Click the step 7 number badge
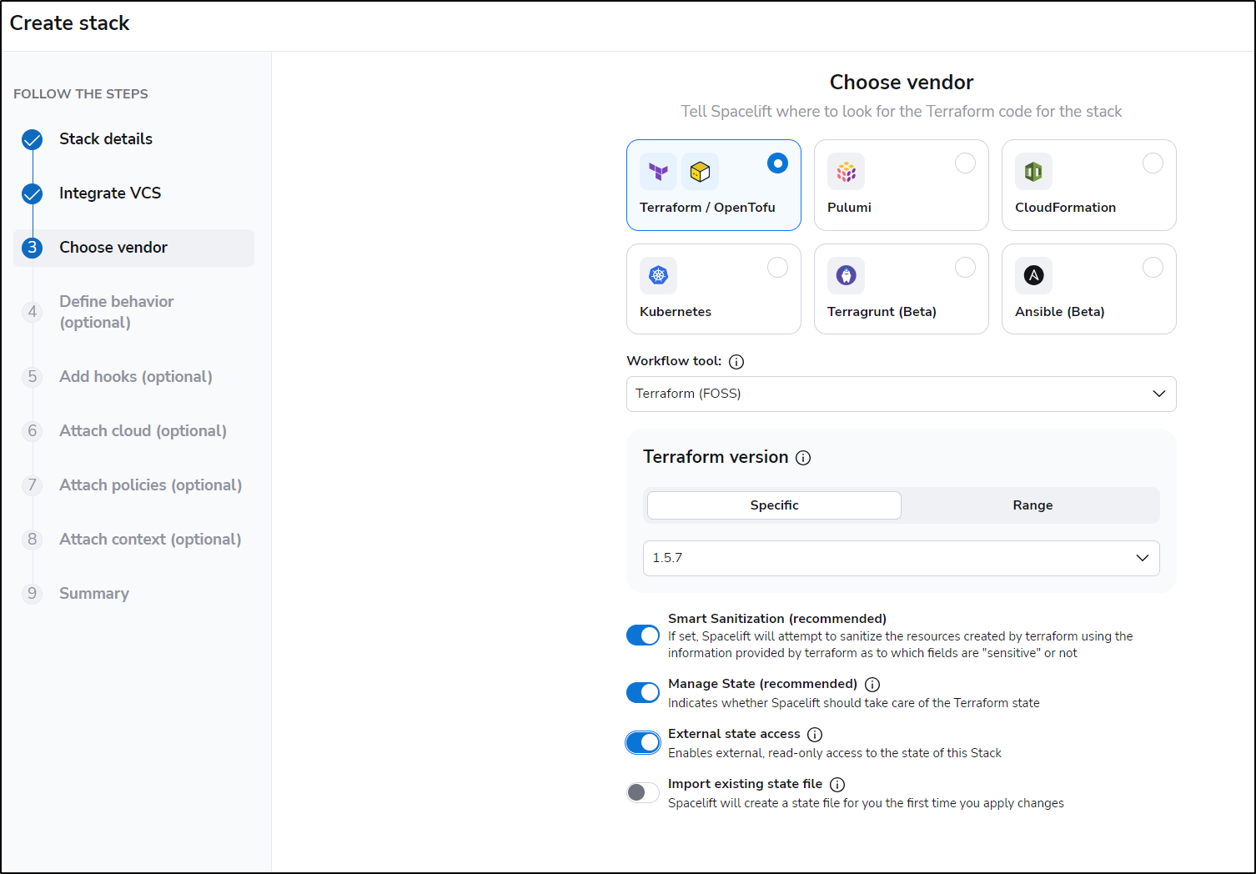 pos(32,485)
